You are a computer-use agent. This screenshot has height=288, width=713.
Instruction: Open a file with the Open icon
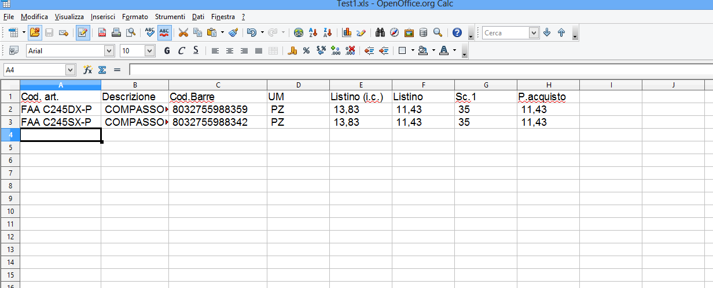tap(35, 33)
